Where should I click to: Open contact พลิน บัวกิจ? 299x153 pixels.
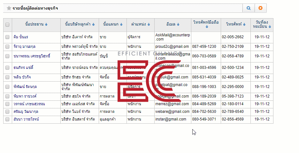coord(22,77)
